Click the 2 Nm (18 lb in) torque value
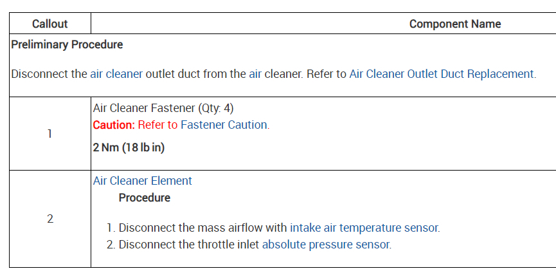556x280 pixels. 129,147
